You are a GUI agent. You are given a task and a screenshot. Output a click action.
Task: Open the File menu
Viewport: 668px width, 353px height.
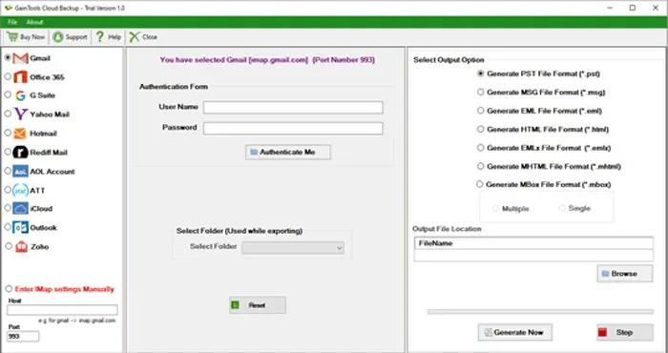point(12,22)
